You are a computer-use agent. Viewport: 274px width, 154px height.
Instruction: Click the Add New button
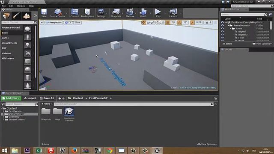11,98
